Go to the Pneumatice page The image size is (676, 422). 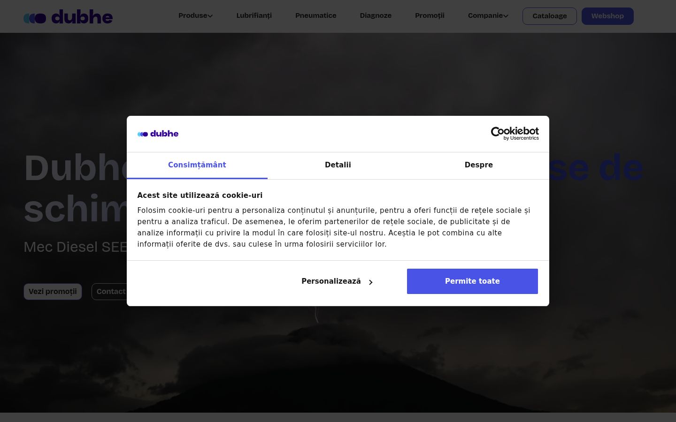316,15
